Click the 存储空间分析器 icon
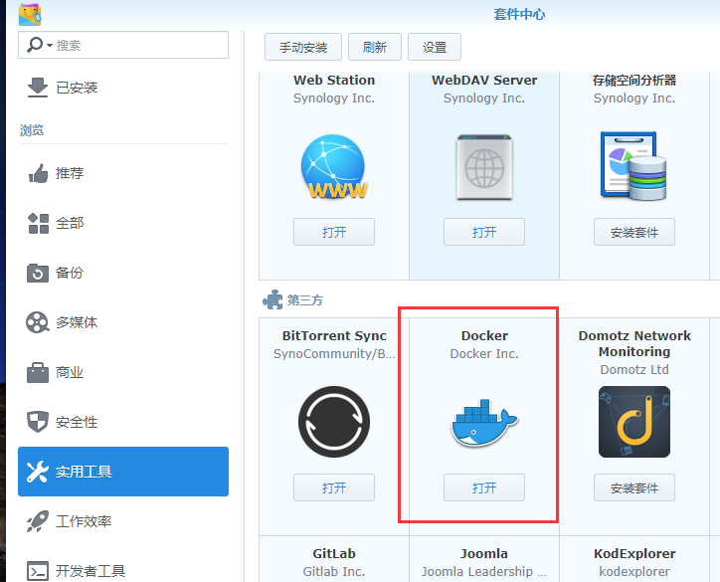 (x=633, y=166)
